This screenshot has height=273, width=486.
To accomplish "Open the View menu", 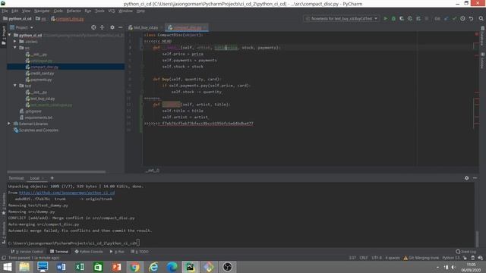I will 26,11.
